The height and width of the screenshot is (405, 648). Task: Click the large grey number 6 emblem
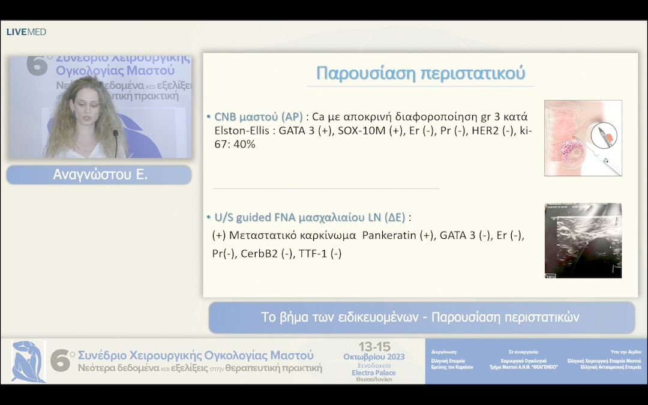[61, 361]
